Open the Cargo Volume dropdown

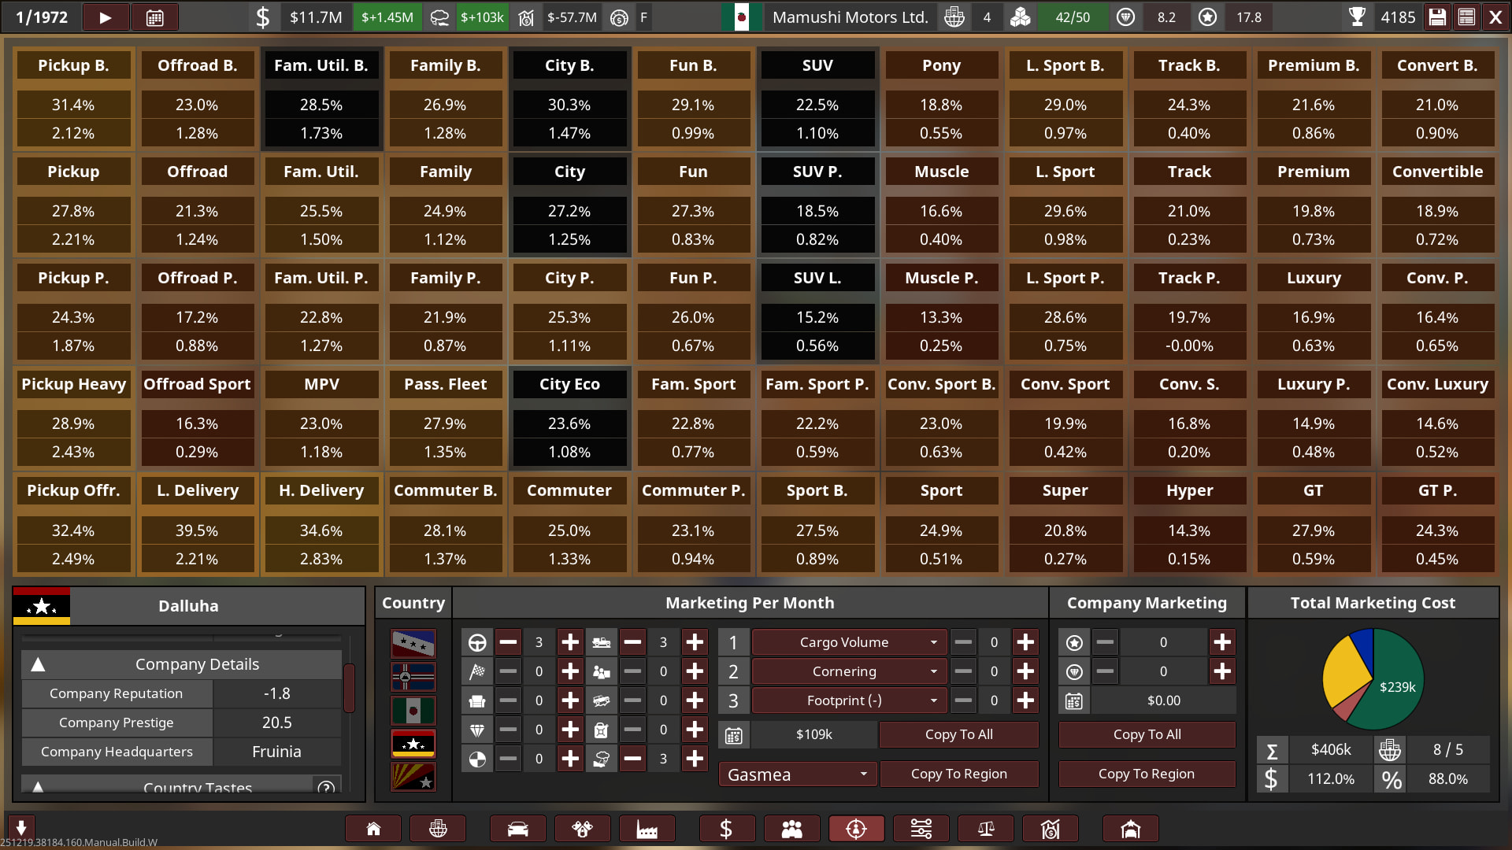[848, 642]
